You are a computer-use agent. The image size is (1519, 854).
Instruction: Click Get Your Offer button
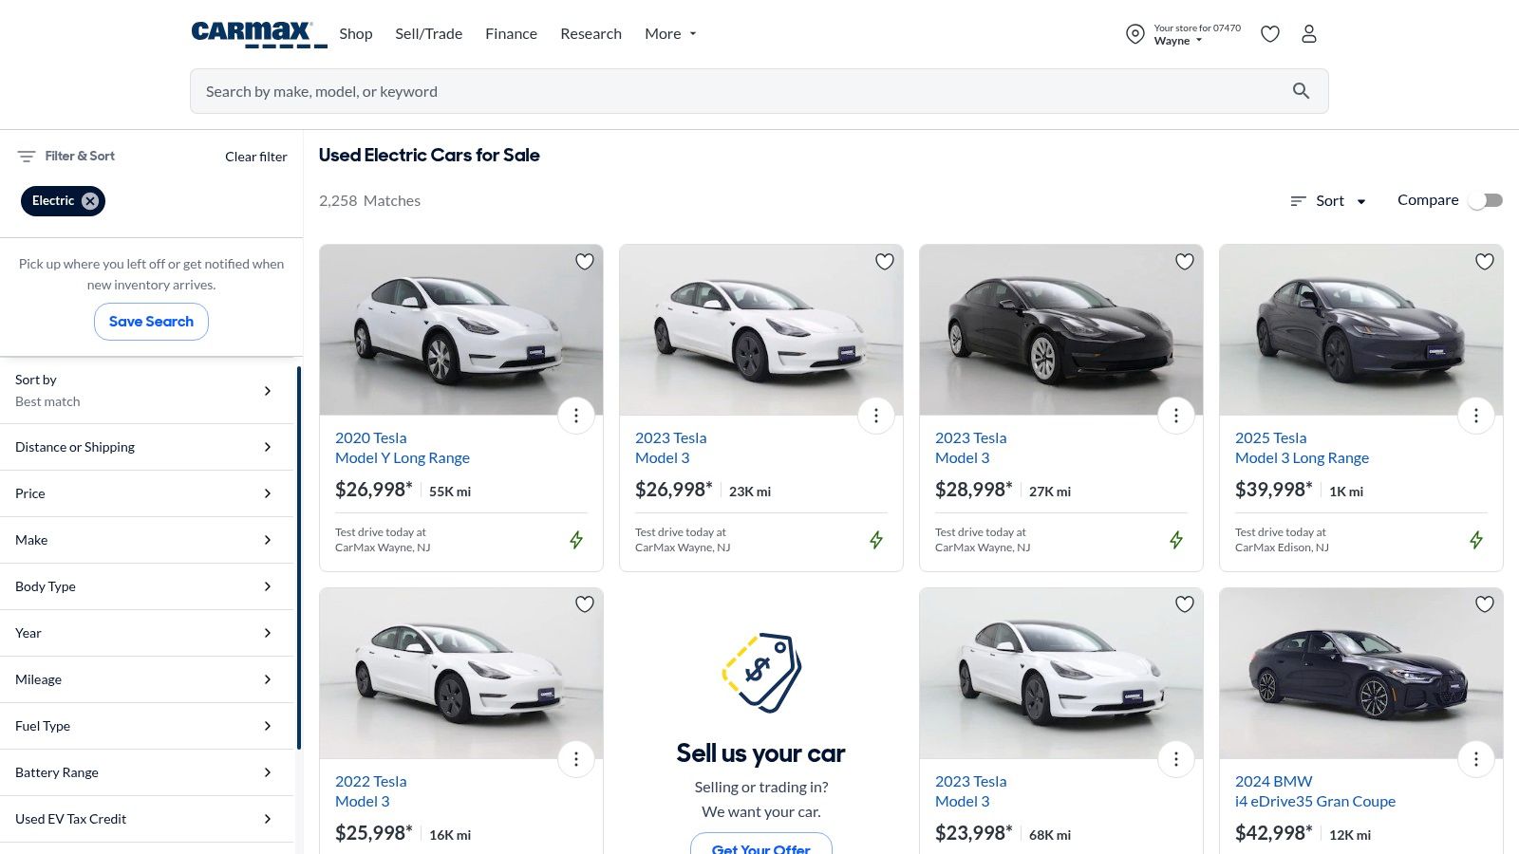[x=761, y=845]
